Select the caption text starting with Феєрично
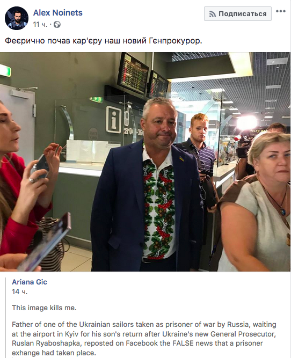Screen dimensions: 291x358 pos(104,41)
